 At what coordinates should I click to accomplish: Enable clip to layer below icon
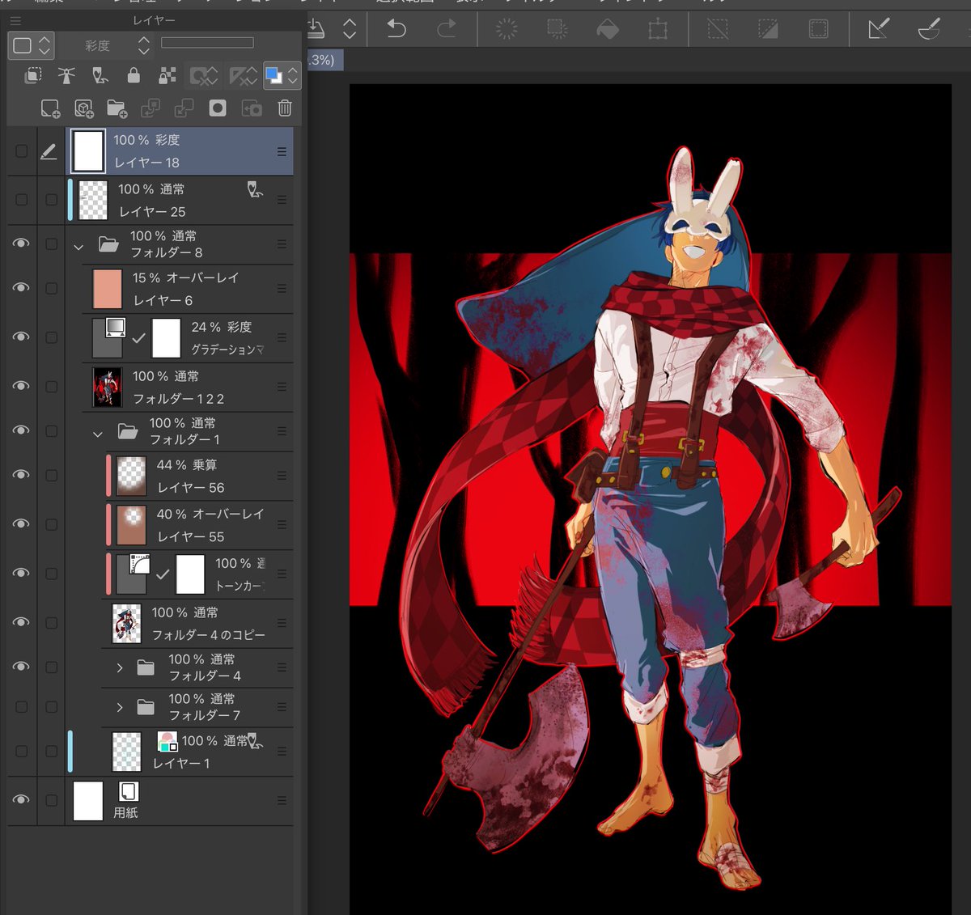(x=33, y=76)
